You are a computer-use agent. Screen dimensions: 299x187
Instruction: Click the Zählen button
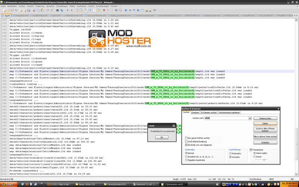(x=265, y=124)
